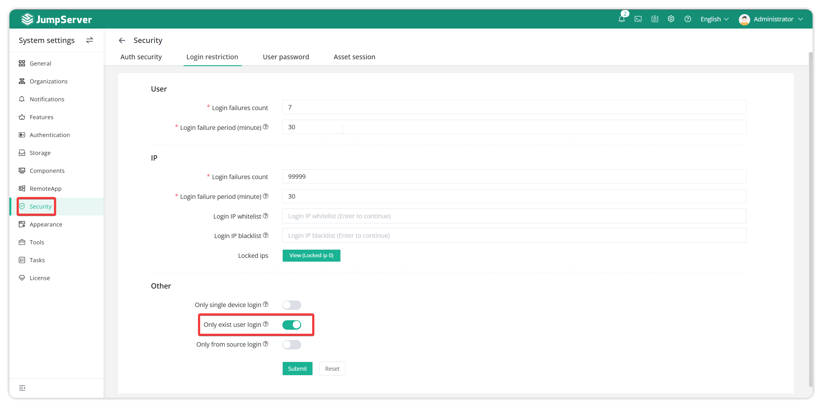Select the Login restriction tab
This screenshot has width=822, height=404.
pos(212,57)
